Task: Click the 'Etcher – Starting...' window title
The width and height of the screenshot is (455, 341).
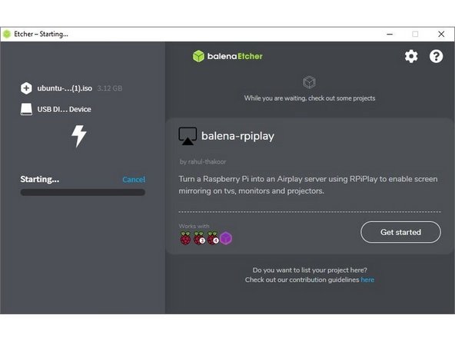Action: pyautogui.click(x=41, y=34)
